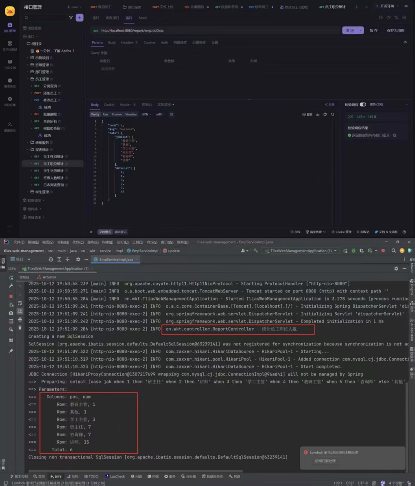Open the filter icon in Apifox sidebar

point(70,18)
